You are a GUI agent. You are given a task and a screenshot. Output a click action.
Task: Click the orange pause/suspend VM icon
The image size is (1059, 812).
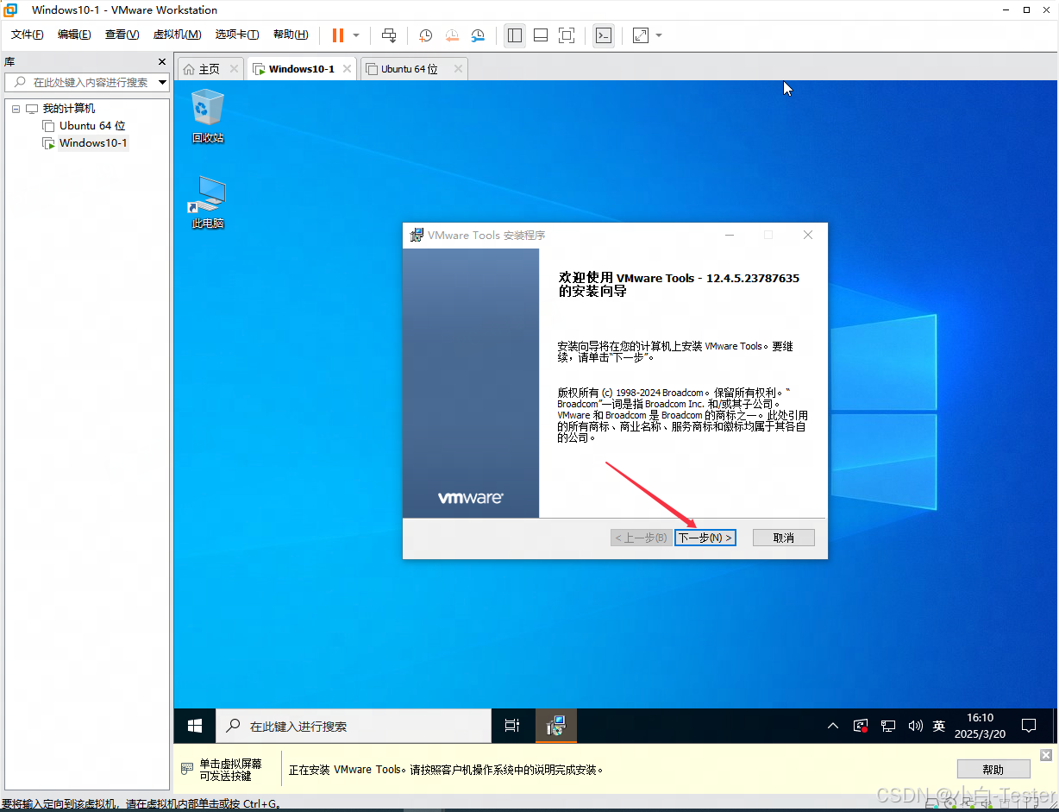tap(337, 35)
